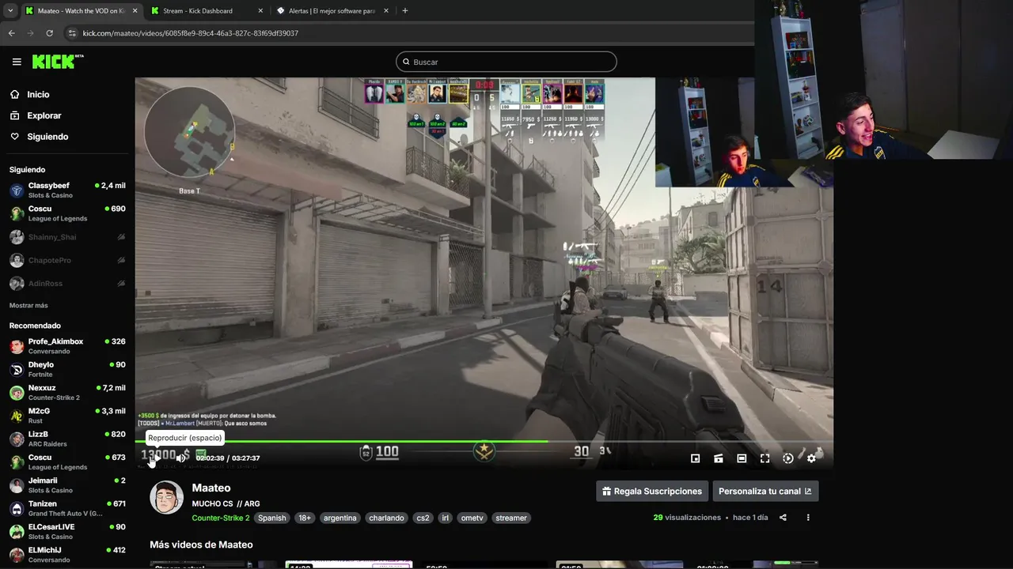Click Regala Suscripciones button
The image size is (1013, 569).
coord(651,491)
